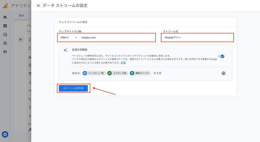Open the 詳細 link
Screen dimensions: 260x142
tap(123, 63)
